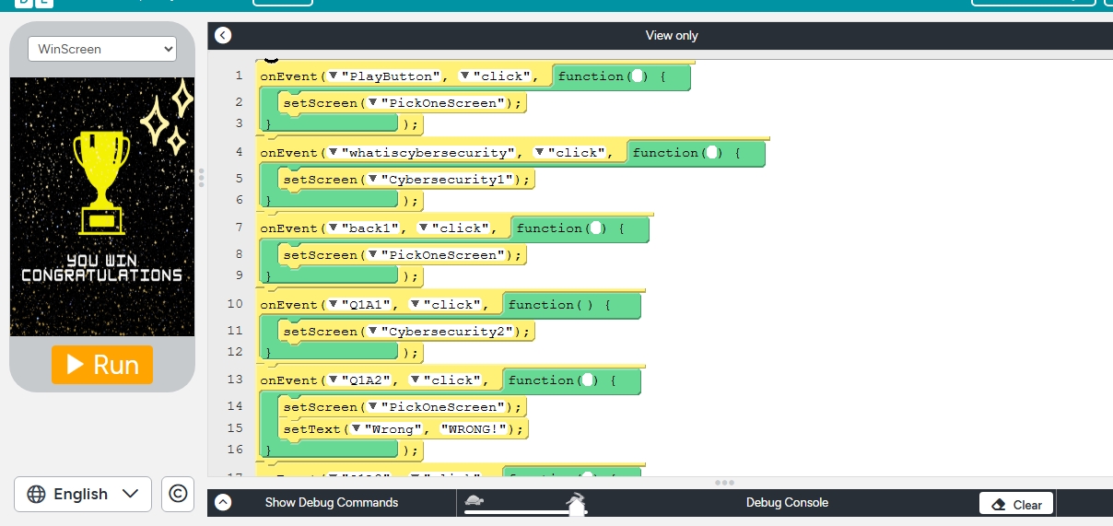Click the onEvent keyword on line 4
This screenshot has width=1113, height=526.
pyautogui.click(x=288, y=153)
